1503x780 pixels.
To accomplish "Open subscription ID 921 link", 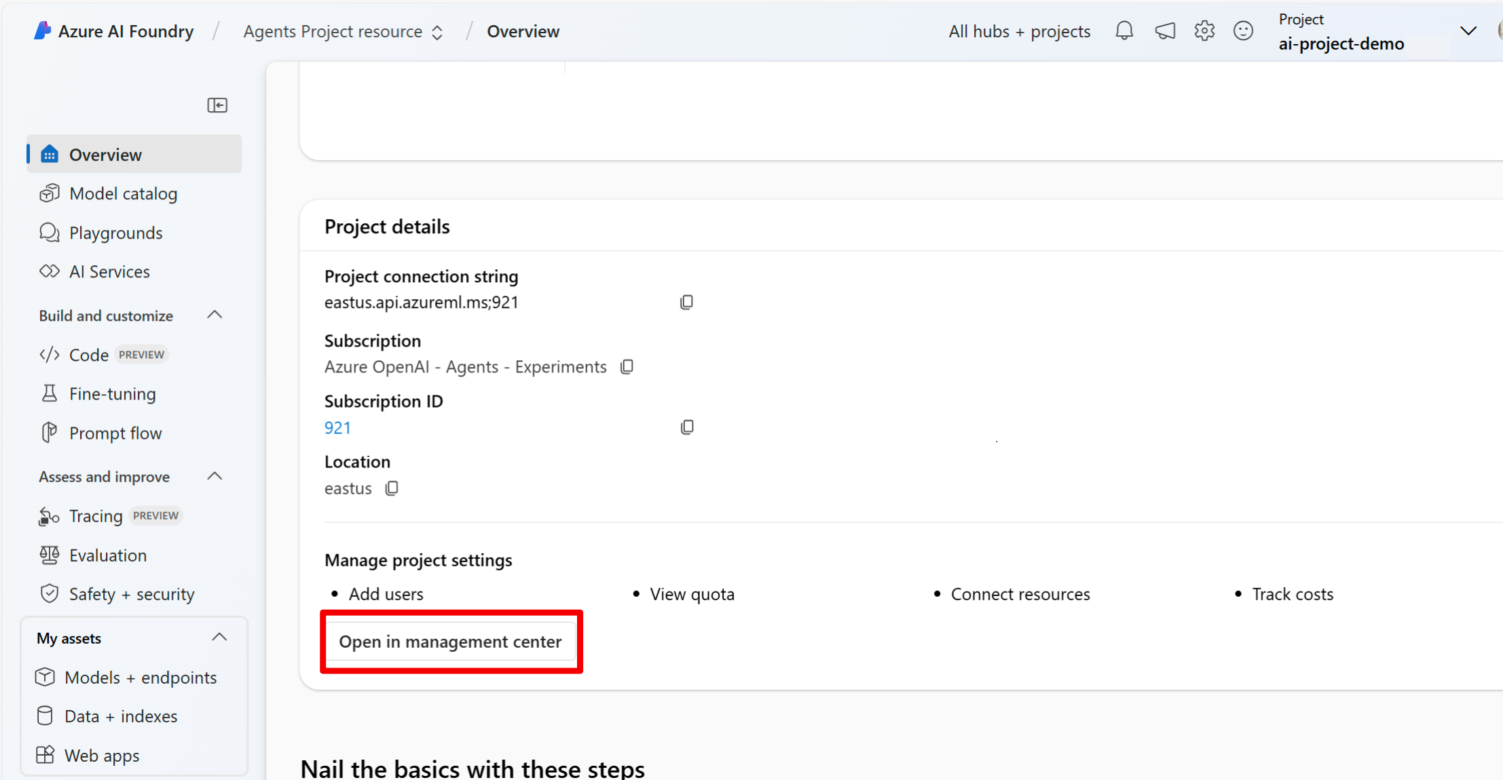I will [x=337, y=427].
